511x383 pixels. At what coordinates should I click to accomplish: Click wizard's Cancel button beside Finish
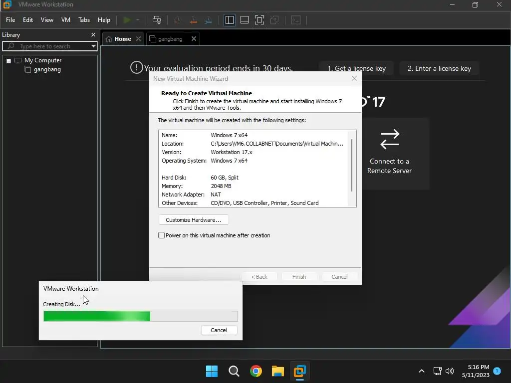tap(339, 277)
